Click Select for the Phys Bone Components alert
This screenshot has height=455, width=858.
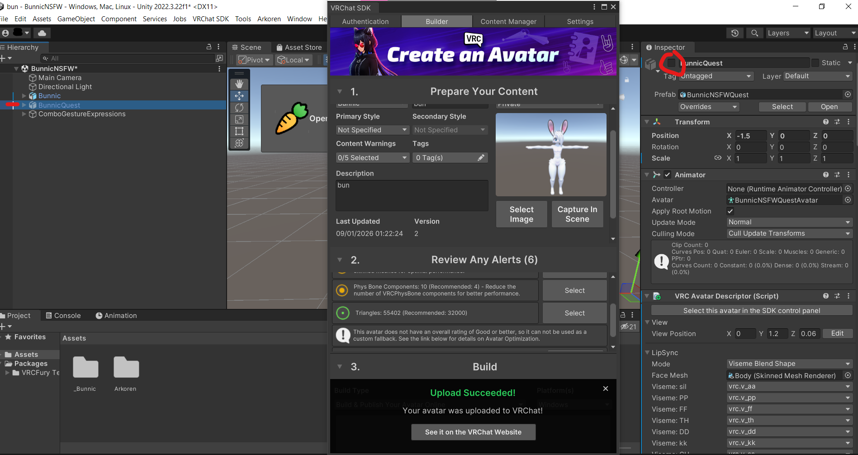pyautogui.click(x=575, y=290)
